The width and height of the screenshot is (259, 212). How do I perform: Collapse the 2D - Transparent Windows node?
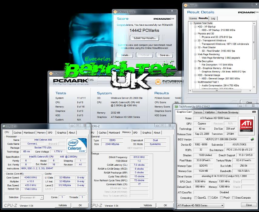point(195,41)
